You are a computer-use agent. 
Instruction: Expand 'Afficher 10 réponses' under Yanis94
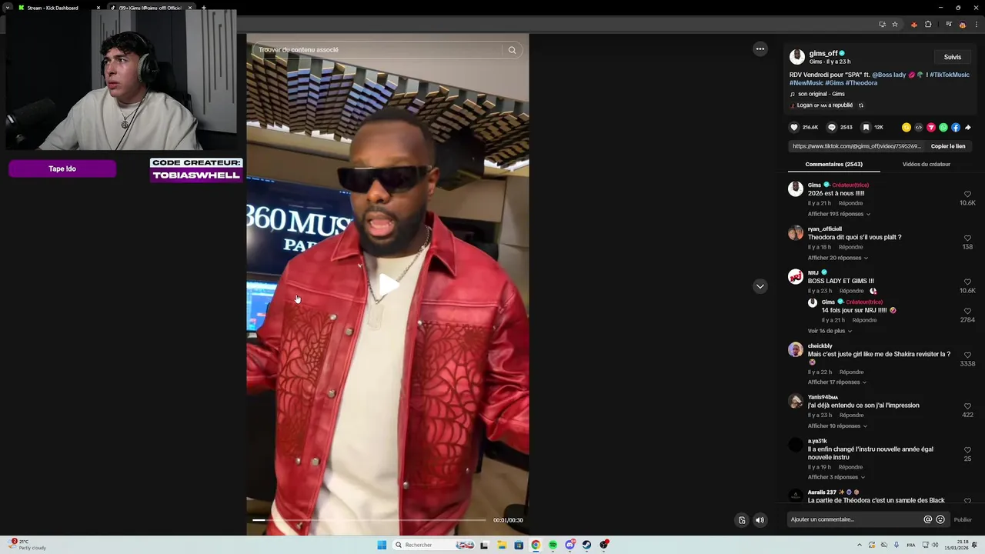[836, 426]
